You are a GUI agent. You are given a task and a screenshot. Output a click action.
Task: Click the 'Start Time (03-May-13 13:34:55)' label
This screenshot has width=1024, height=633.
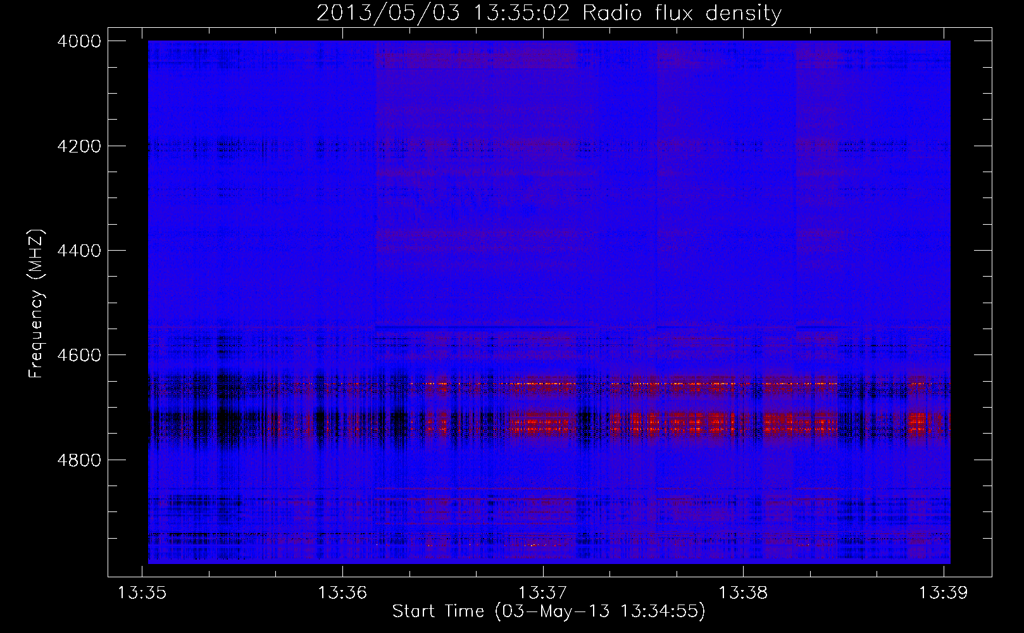click(549, 611)
